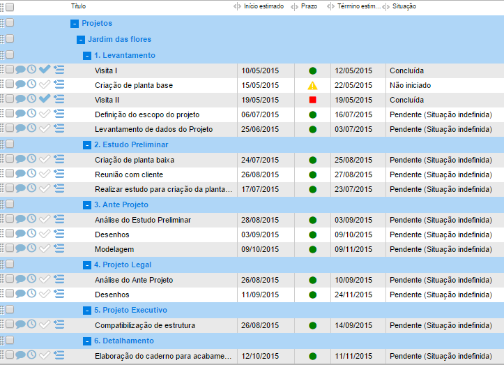Open the 1. Levantamento phase link
Screen dimensions: 504x365
coord(125,55)
